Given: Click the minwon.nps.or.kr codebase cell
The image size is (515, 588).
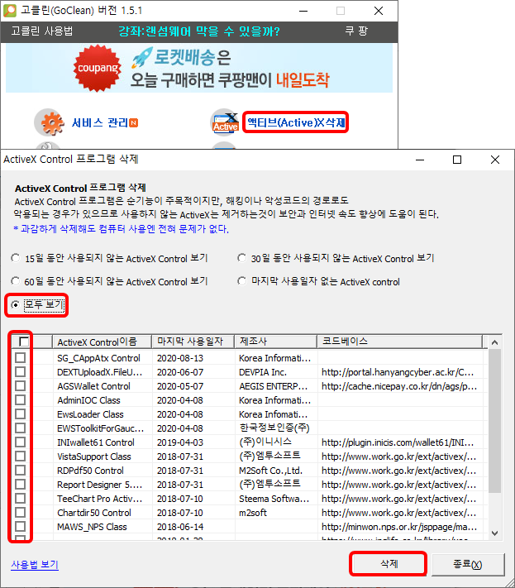Looking at the screenshot, I should point(399,527).
